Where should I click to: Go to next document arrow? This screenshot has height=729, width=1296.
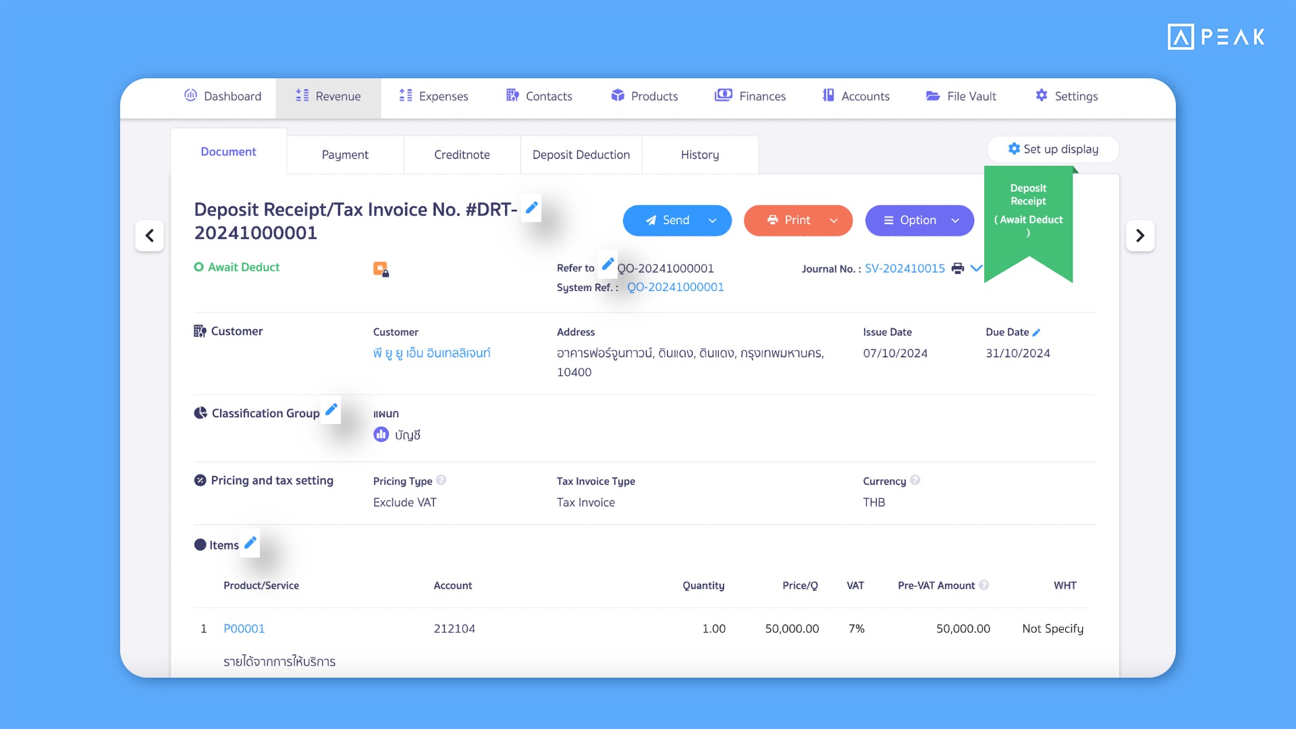click(1140, 236)
